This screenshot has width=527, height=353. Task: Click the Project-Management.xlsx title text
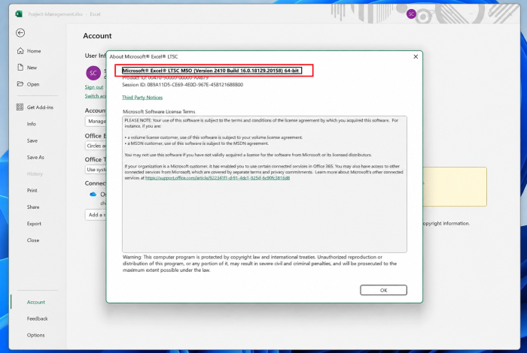click(x=56, y=14)
